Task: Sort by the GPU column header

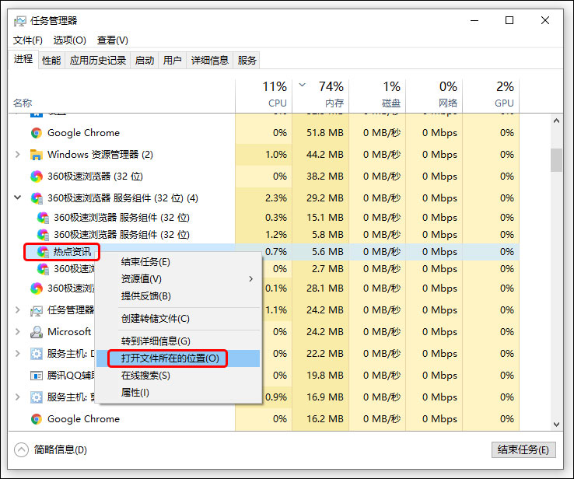Action: [491, 95]
